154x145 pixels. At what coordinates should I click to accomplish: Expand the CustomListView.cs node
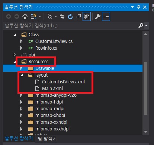[x=21, y=41]
